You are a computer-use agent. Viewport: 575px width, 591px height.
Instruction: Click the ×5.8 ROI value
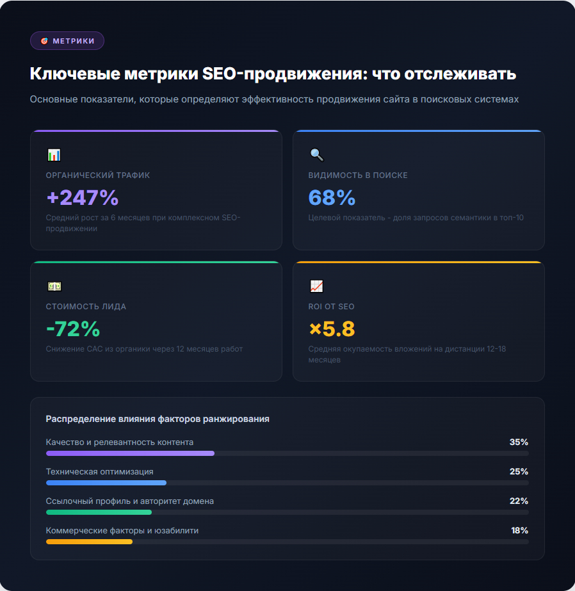click(x=332, y=329)
